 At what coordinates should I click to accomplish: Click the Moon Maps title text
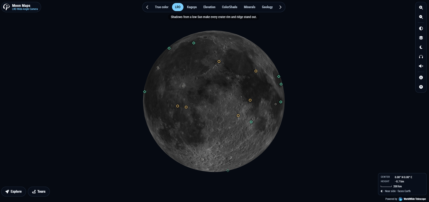[x=21, y=5]
